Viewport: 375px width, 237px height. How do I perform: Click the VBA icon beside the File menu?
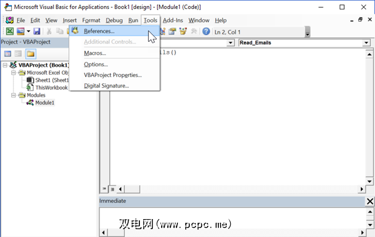[x=10, y=20]
